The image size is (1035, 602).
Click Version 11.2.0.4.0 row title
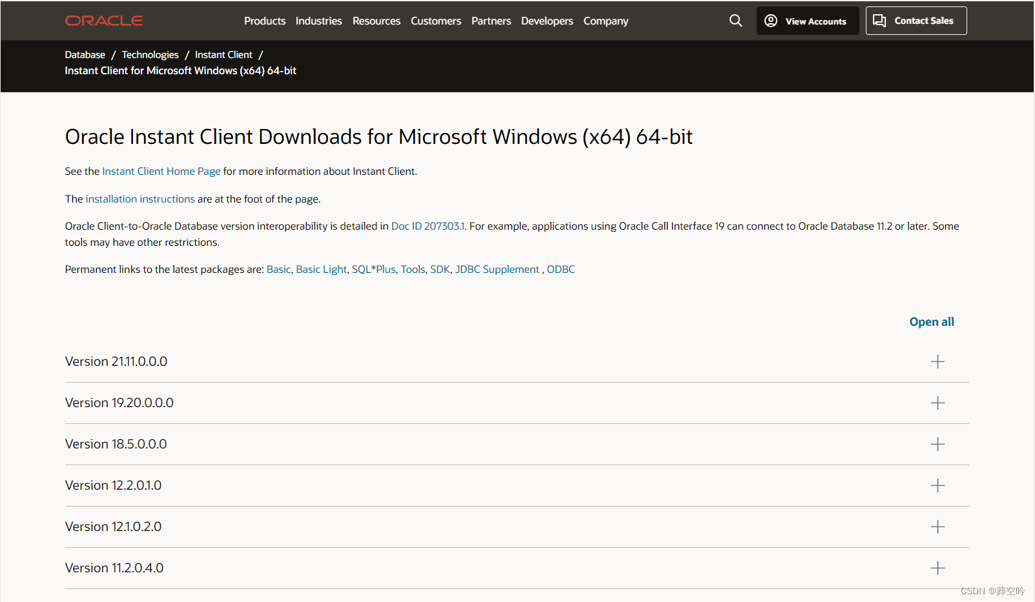point(114,568)
